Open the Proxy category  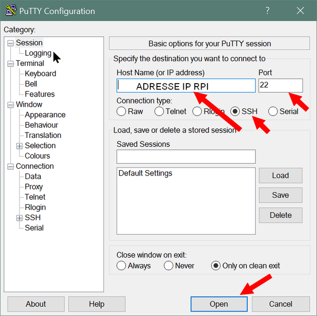(34, 187)
